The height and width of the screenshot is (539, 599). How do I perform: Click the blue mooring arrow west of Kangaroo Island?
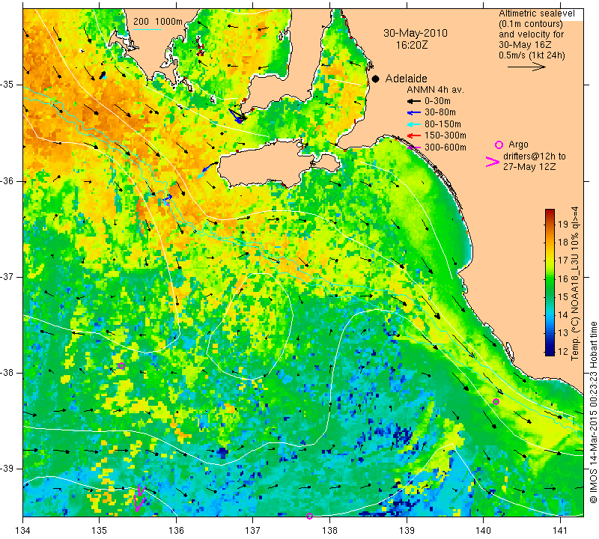coord(207,168)
